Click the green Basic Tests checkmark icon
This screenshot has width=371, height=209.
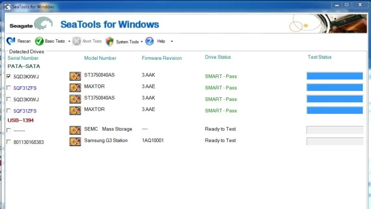point(39,41)
